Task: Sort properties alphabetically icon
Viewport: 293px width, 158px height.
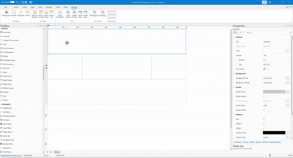Action: [238, 32]
